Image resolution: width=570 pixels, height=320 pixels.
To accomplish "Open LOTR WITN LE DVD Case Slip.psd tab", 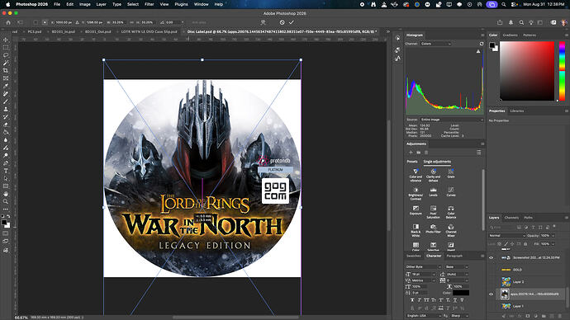I will point(149,31).
